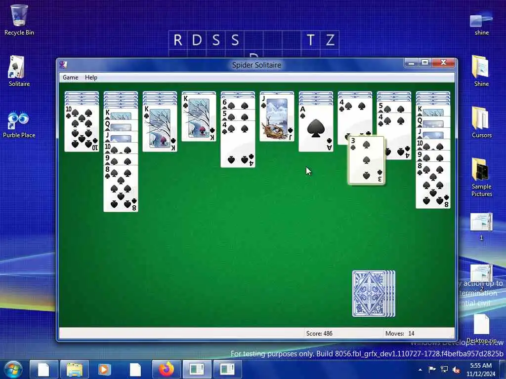Click the Moves: 14 status text
This screenshot has height=379, width=506.
400,333
